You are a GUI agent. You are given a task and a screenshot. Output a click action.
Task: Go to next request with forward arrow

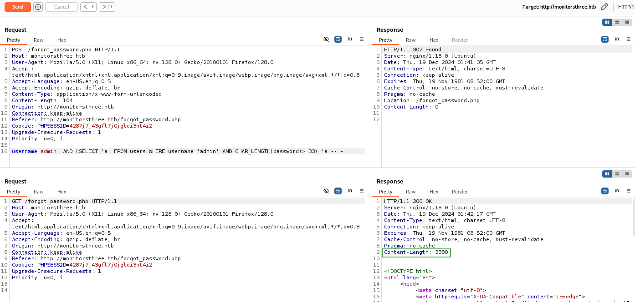pyautogui.click(x=104, y=7)
